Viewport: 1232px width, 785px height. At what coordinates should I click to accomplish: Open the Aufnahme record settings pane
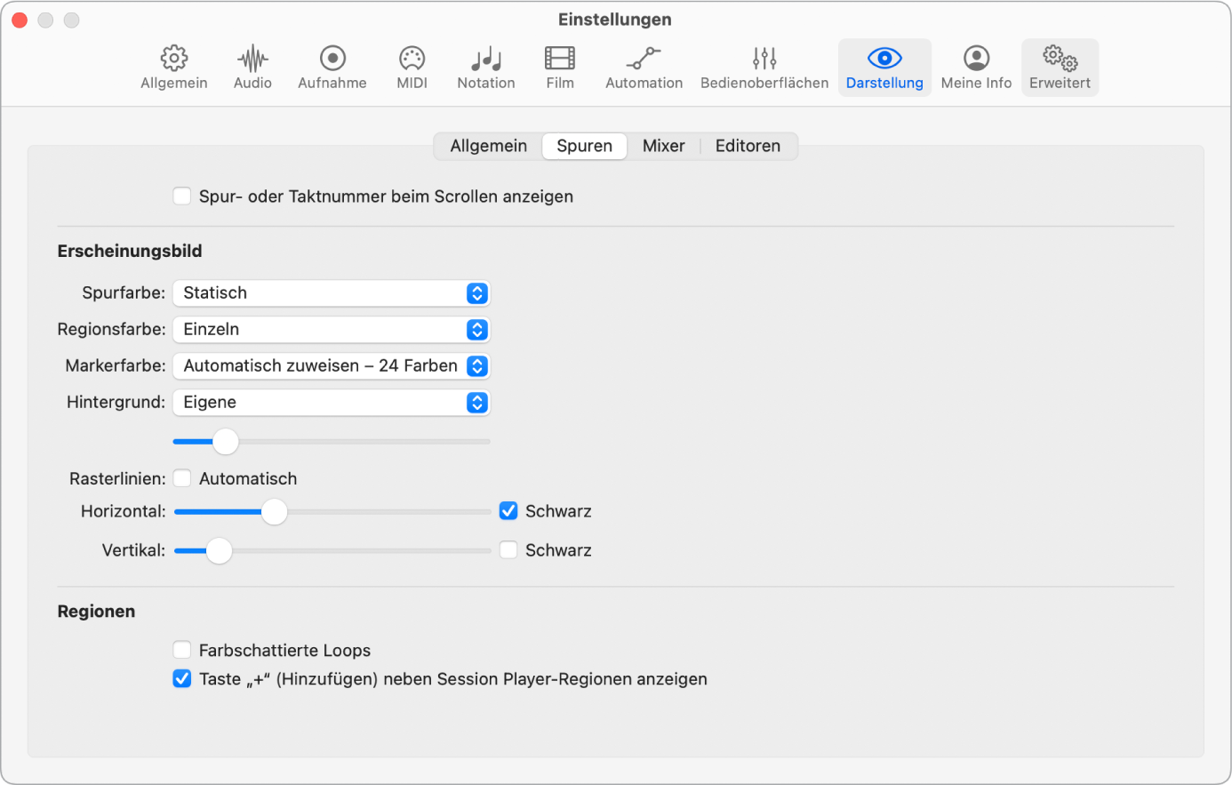(332, 68)
